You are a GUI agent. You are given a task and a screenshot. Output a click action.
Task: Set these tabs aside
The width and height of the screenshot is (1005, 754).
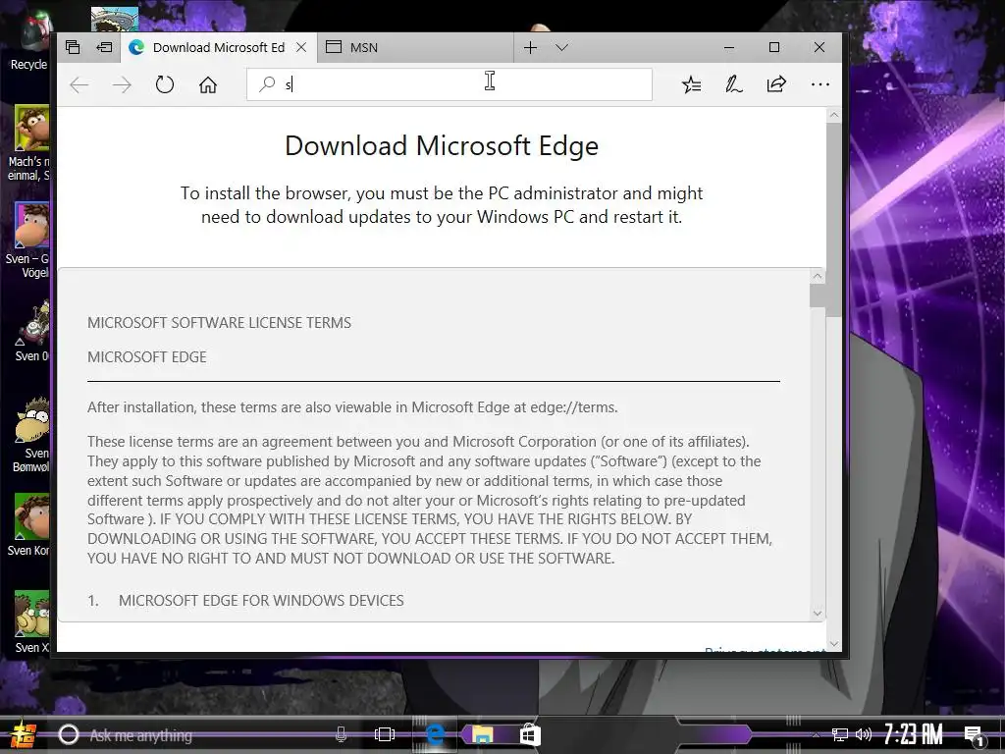(104, 47)
